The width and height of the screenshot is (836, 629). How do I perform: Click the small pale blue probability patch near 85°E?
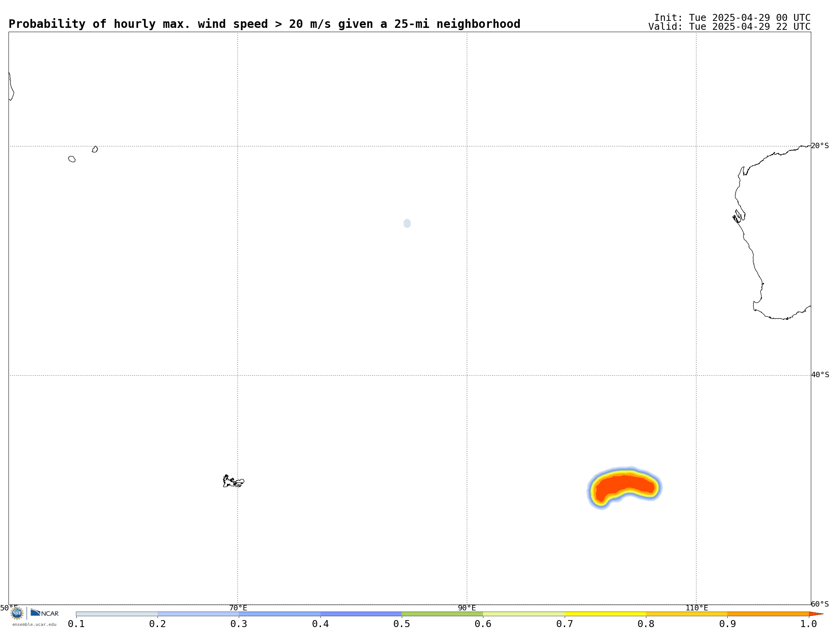point(407,223)
